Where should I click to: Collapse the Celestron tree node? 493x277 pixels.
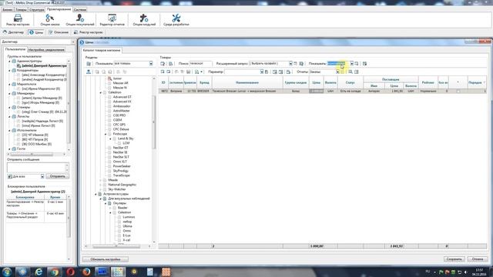click(101, 92)
